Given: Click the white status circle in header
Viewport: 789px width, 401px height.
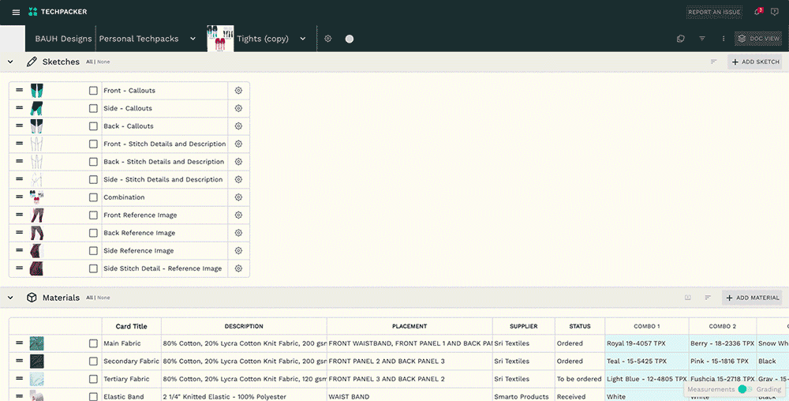Looking at the screenshot, I should [350, 39].
